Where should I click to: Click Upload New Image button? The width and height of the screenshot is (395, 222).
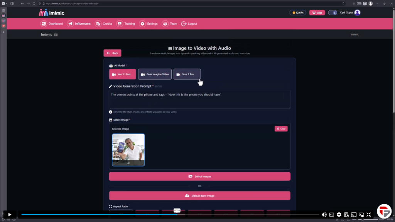pyautogui.click(x=199, y=196)
